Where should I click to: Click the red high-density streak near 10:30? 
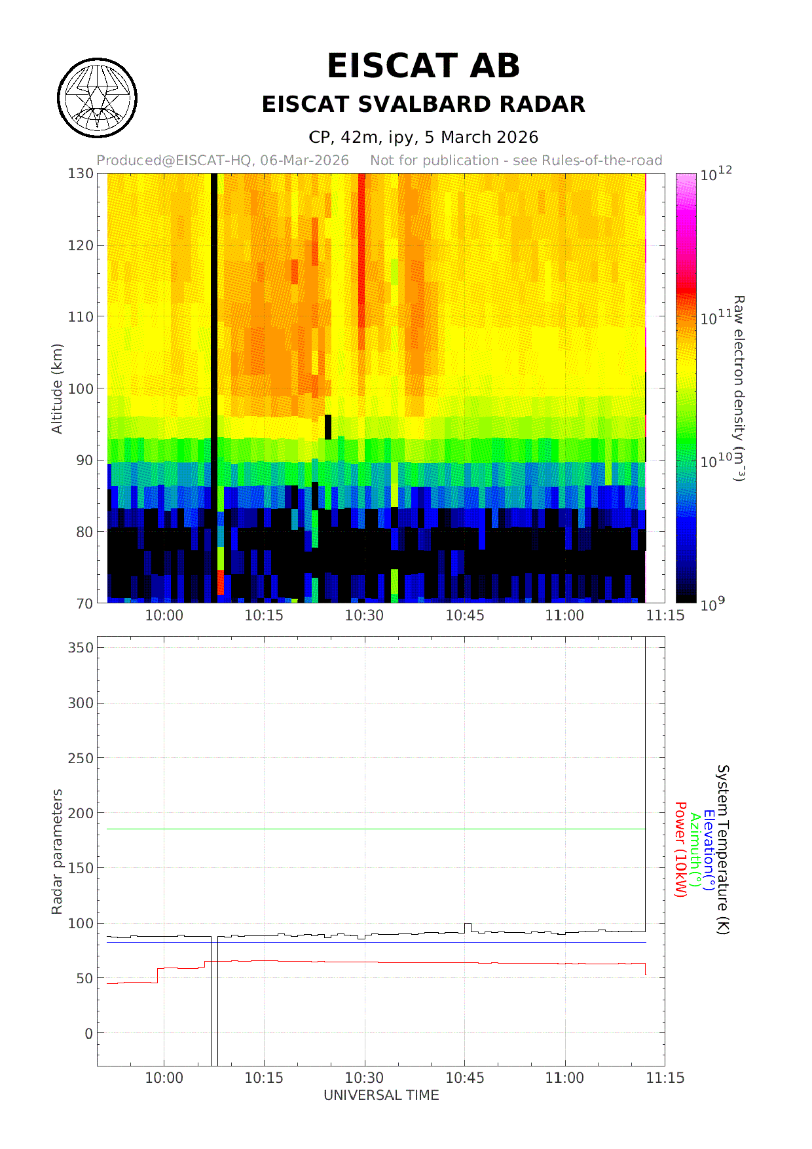tap(361, 262)
